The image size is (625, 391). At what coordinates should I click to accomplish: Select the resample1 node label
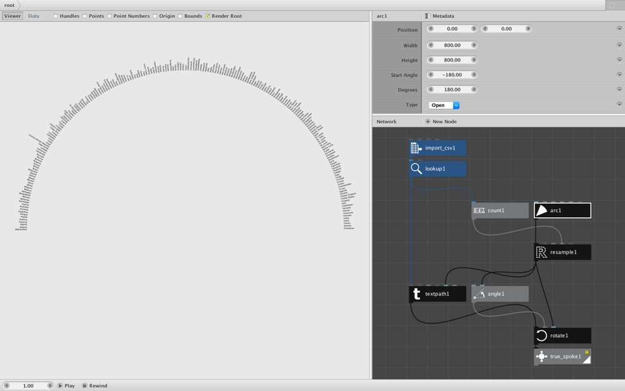563,252
